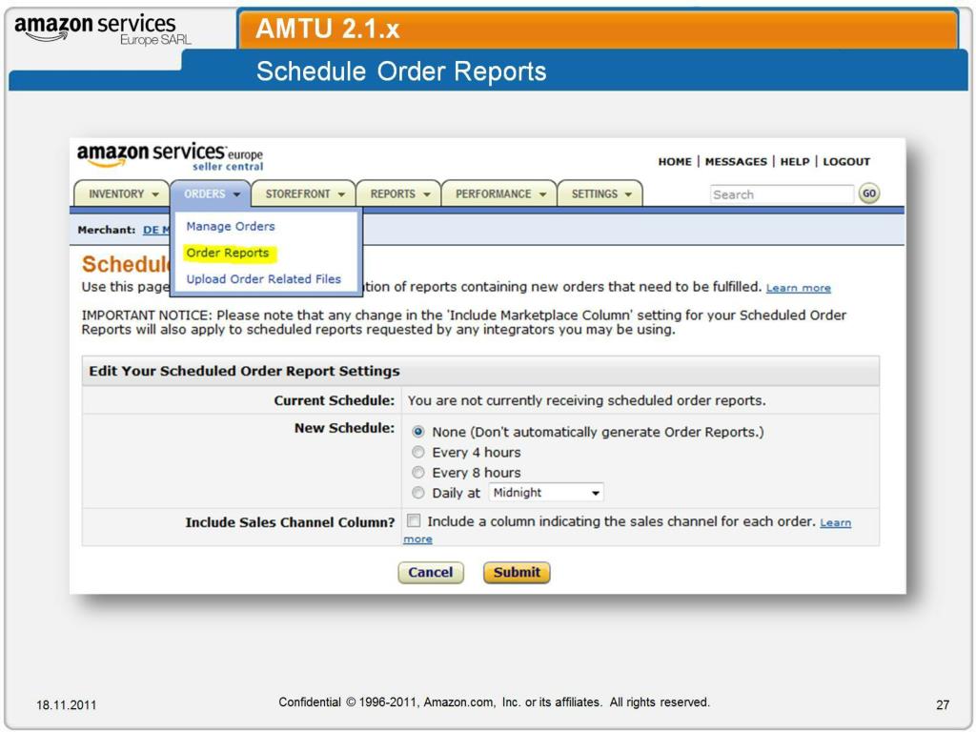Submit the scheduled order report settings
This screenshot has height=732, width=976.
[517, 572]
